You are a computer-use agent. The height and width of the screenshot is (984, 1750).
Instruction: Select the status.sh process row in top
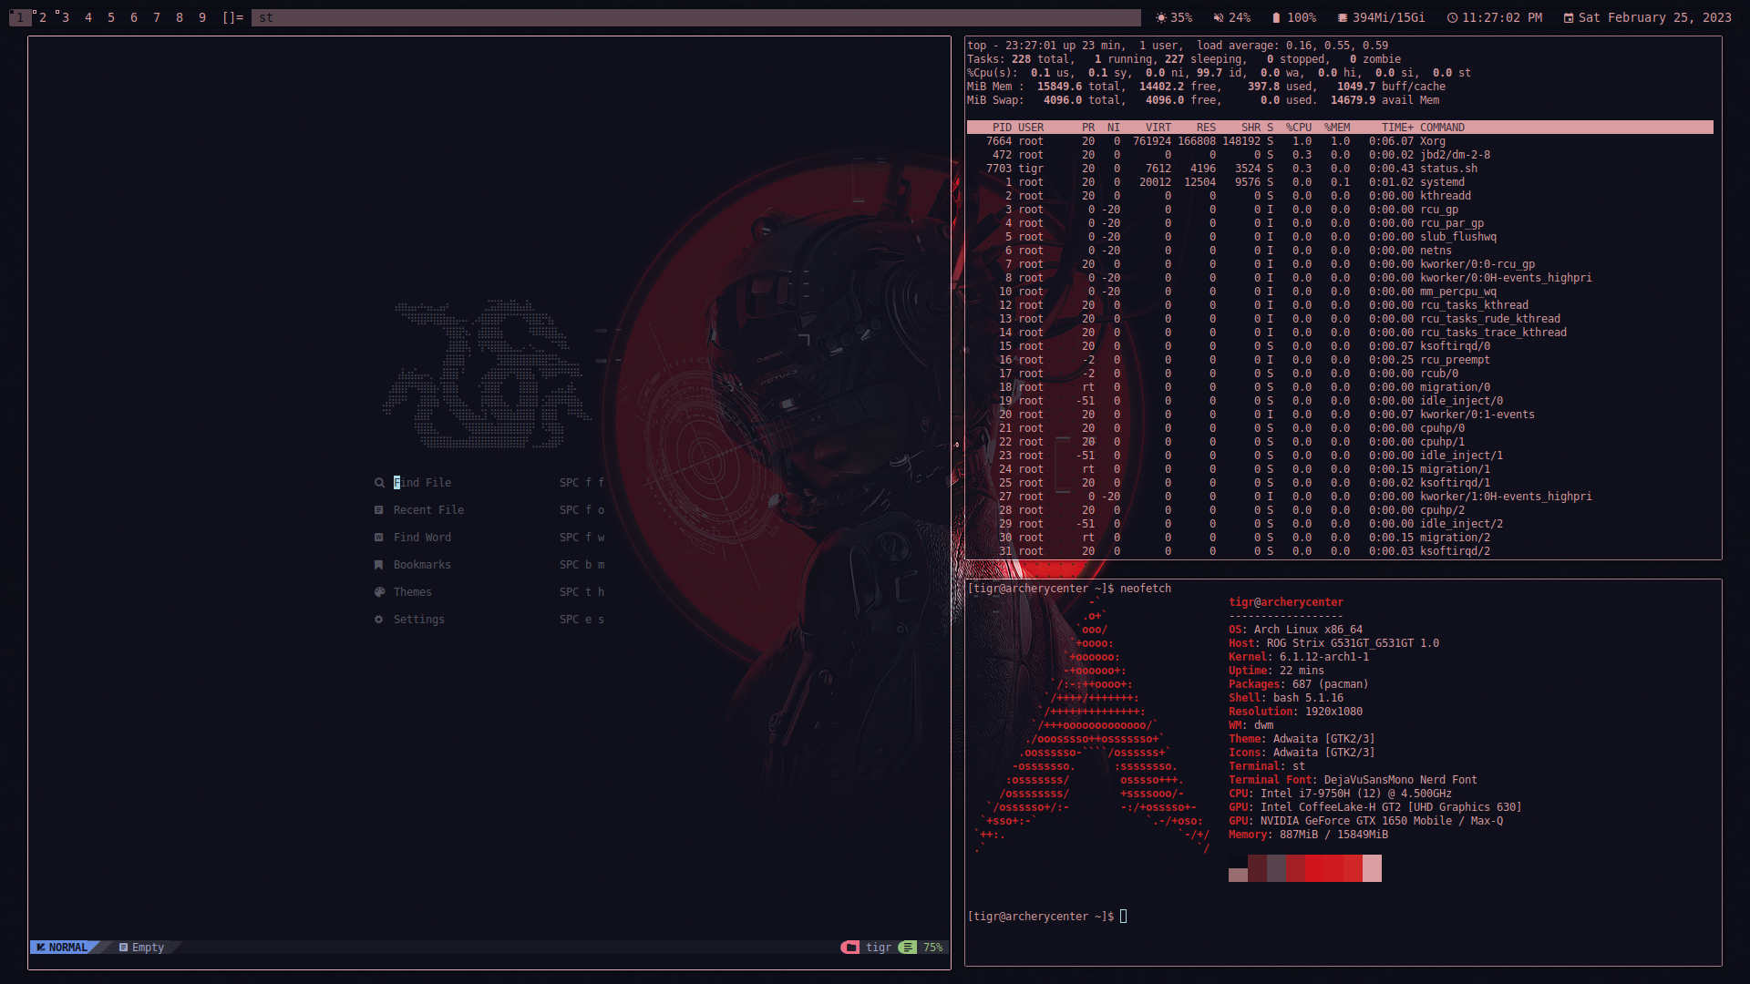1340,169
